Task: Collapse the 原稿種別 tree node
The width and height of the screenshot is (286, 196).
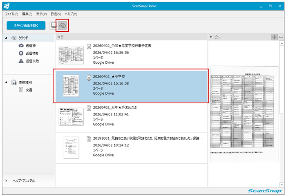Action: 6,82
